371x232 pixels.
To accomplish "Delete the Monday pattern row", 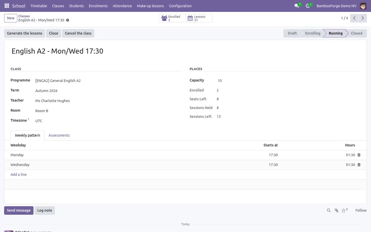I will [x=359, y=155].
